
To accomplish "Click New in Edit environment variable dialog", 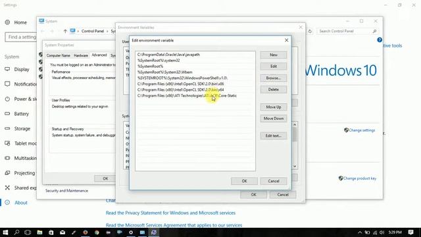I will [x=274, y=55].
